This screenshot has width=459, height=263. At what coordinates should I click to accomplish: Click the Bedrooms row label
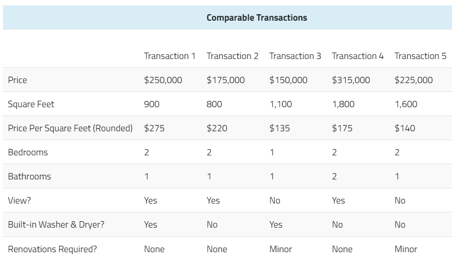click(28, 152)
